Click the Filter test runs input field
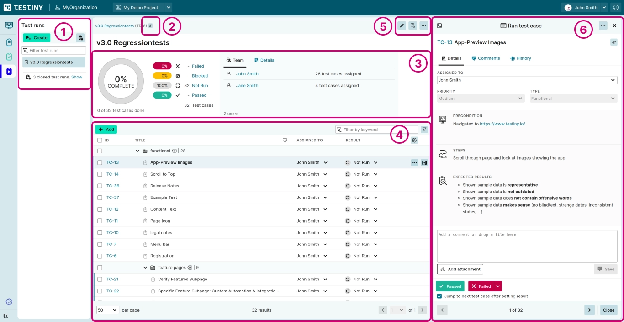This screenshot has width=624, height=322. (54, 50)
